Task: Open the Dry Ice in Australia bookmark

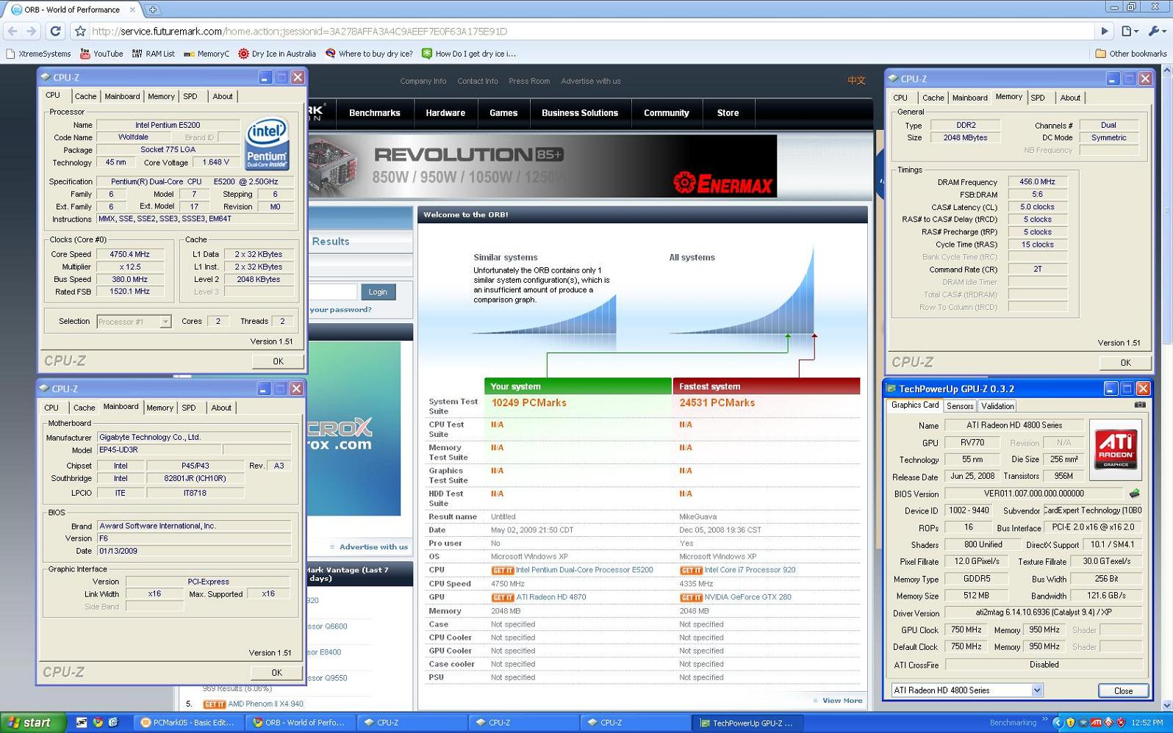Action: (x=277, y=54)
